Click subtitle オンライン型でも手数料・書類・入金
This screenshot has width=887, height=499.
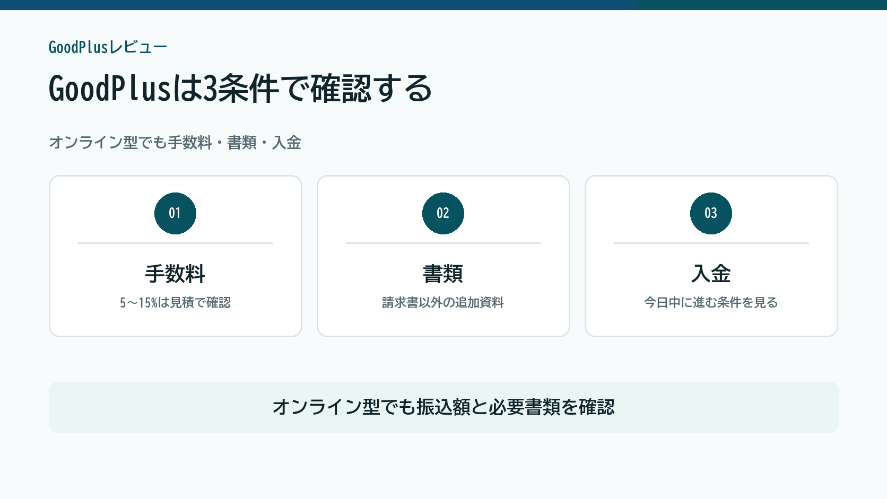pos(175,143)
